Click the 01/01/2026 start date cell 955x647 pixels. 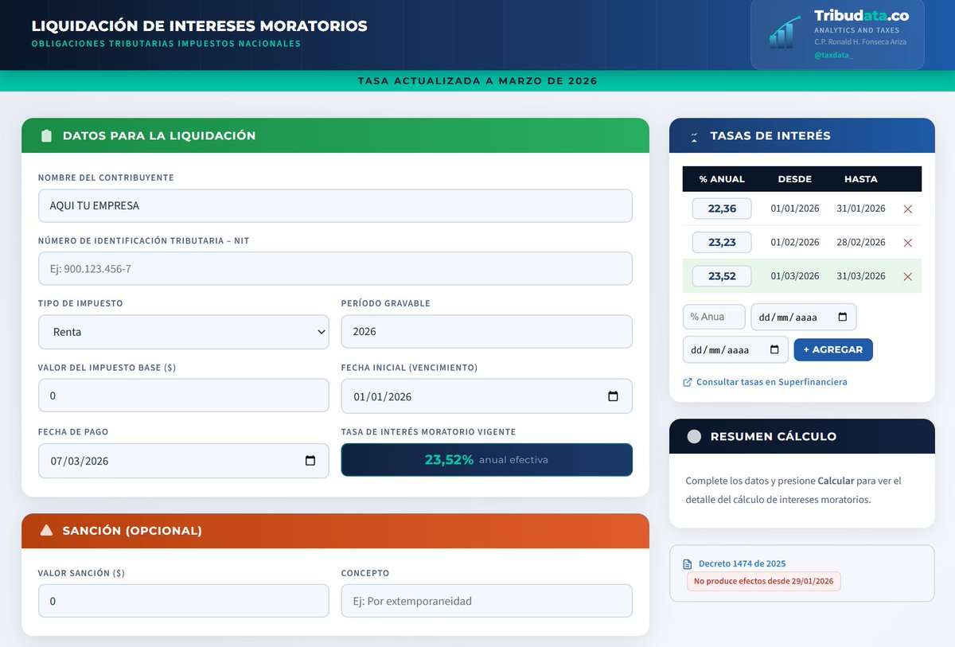[795, 209]
